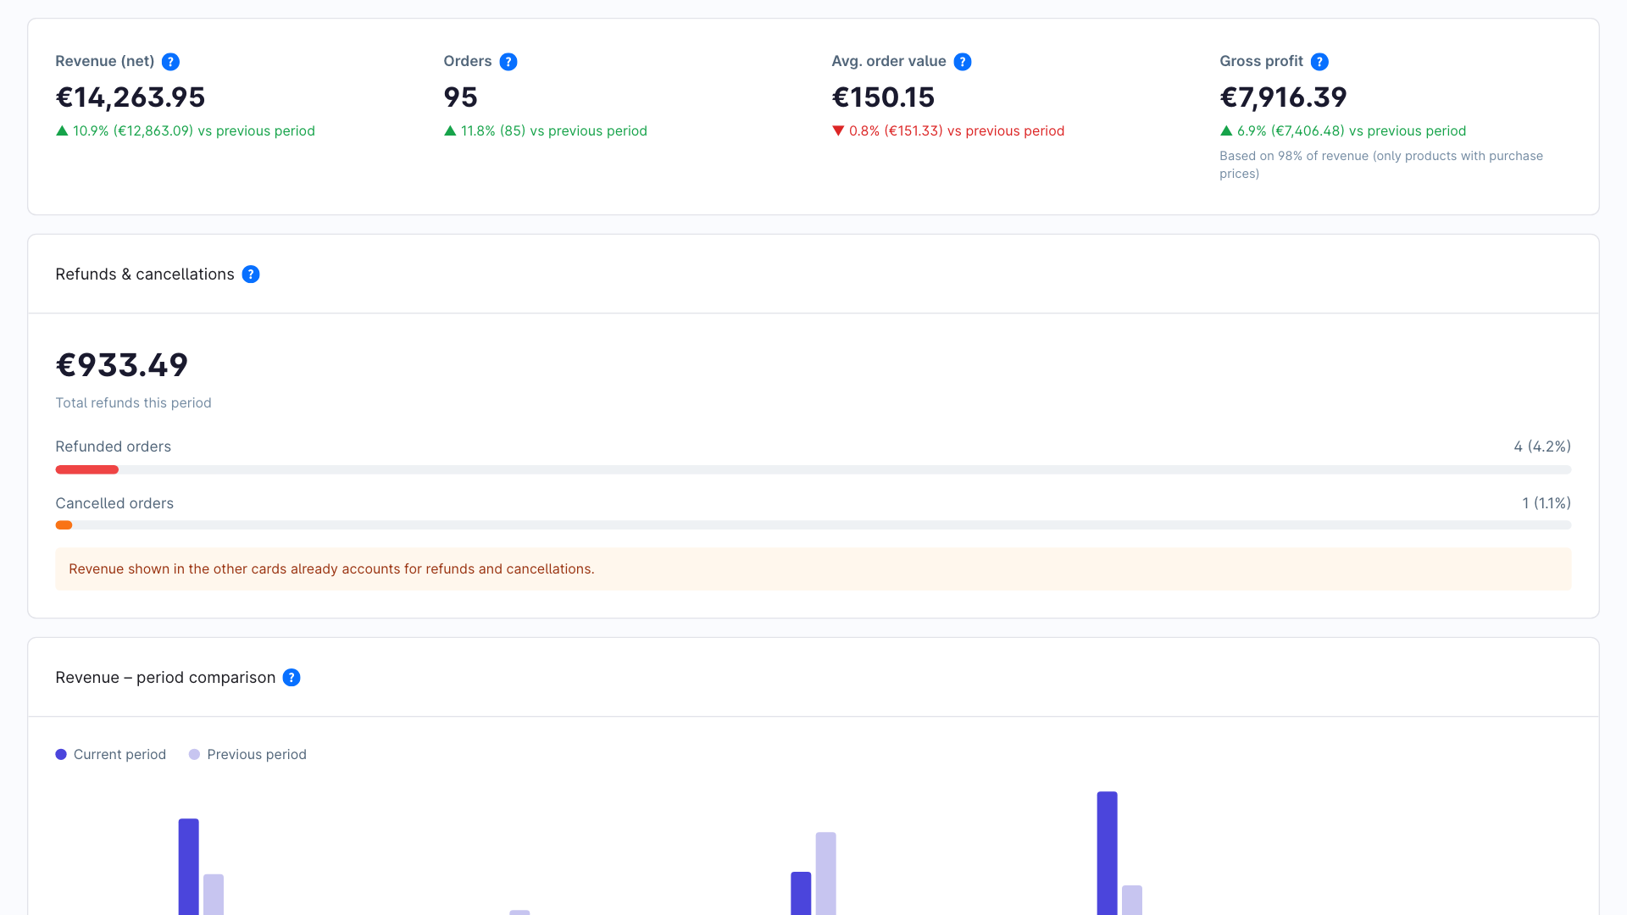Select the €933.49 total refunds amount
The height and width of the screenshot is (915, 1627).
122,365
